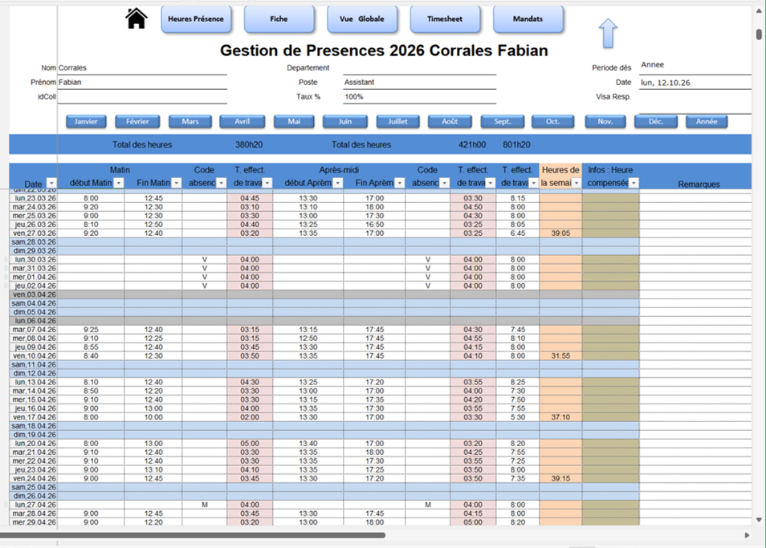The height and width of the screenshot is (548, 766).
Task: Show the full Année view button
Action: (x=707, y=121)
